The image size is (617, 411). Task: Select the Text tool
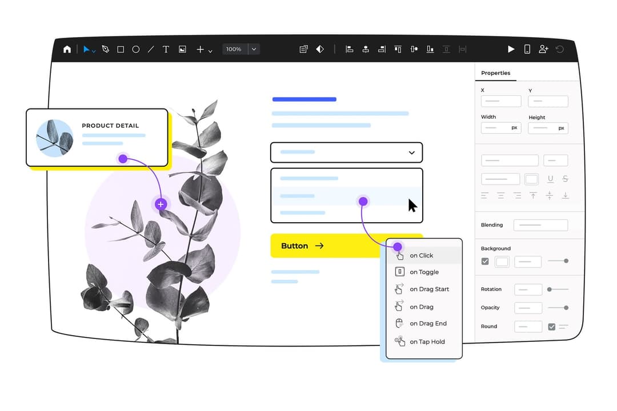click(166, 49)
